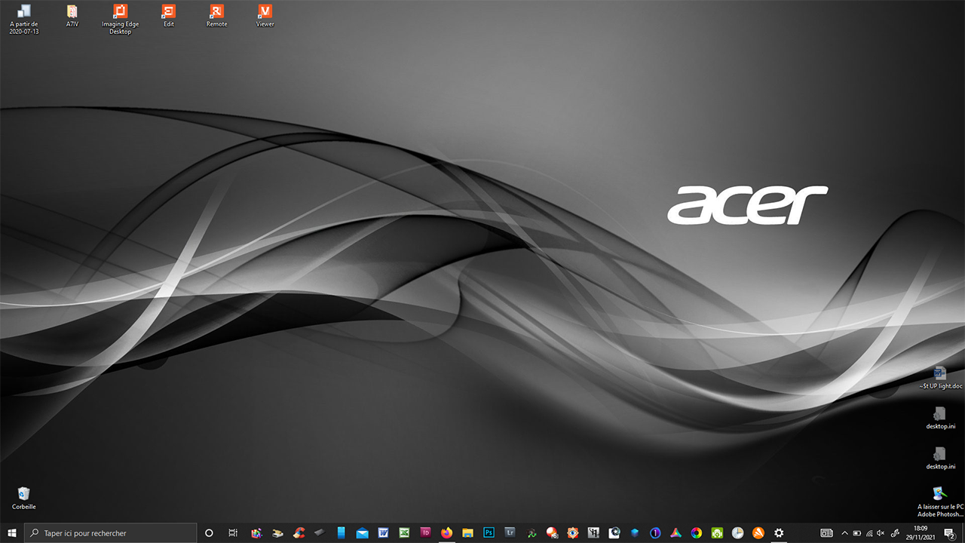The image size is (965, 543).
Task: Launch Adobe InDesign from the taskbar
Action: [x=425, y=533]
